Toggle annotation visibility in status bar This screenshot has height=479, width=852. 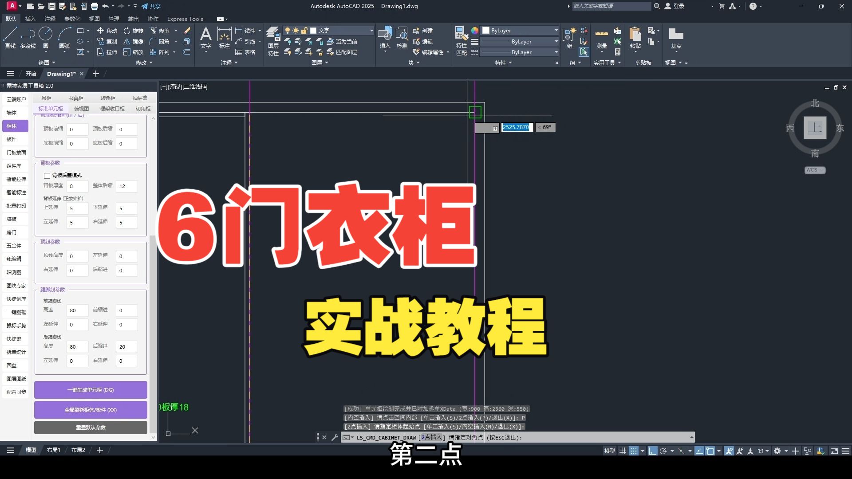pyautogui.click(x=729, y=451)
